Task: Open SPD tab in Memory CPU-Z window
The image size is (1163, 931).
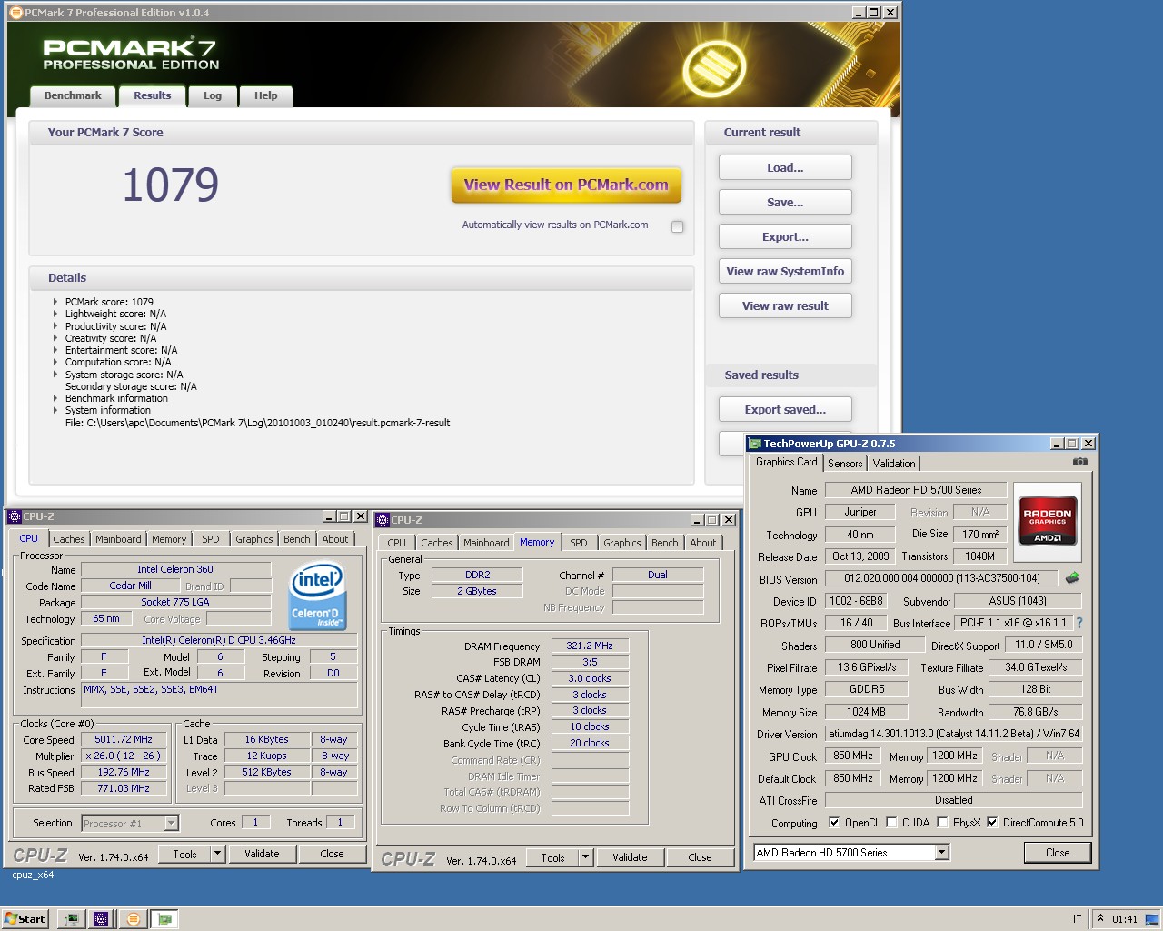Action: point(579,543)
